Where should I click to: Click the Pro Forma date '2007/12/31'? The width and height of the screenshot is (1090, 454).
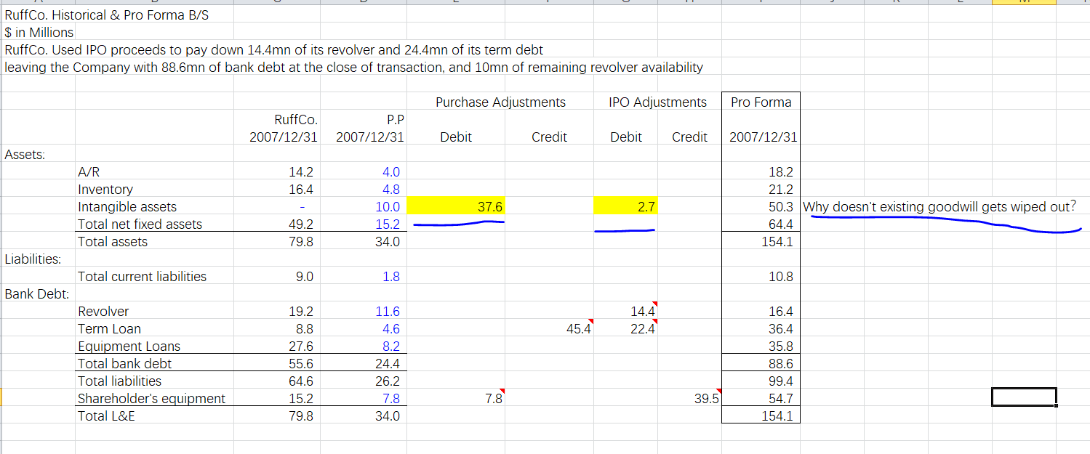point(764,137)
